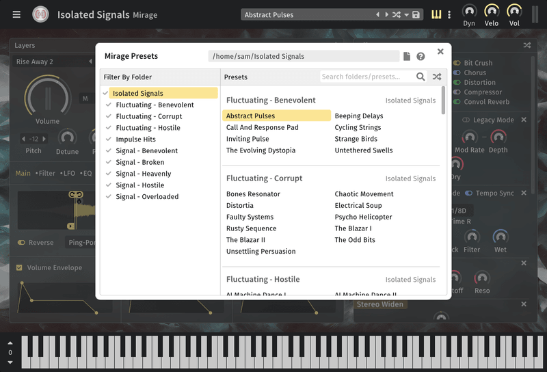Select the Chaotic Movement preset

(364, 194)
